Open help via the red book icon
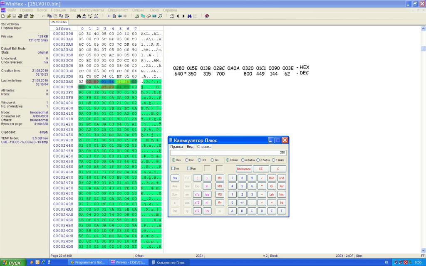The height and width of the screenshot is (266, 426). tap(207, 16)
